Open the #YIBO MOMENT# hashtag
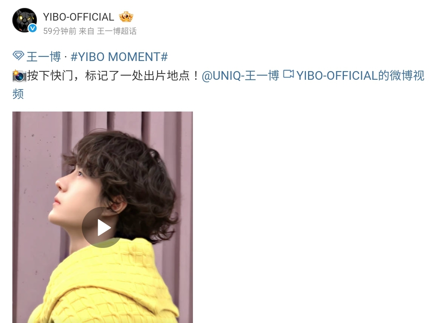 click(119, 57)
